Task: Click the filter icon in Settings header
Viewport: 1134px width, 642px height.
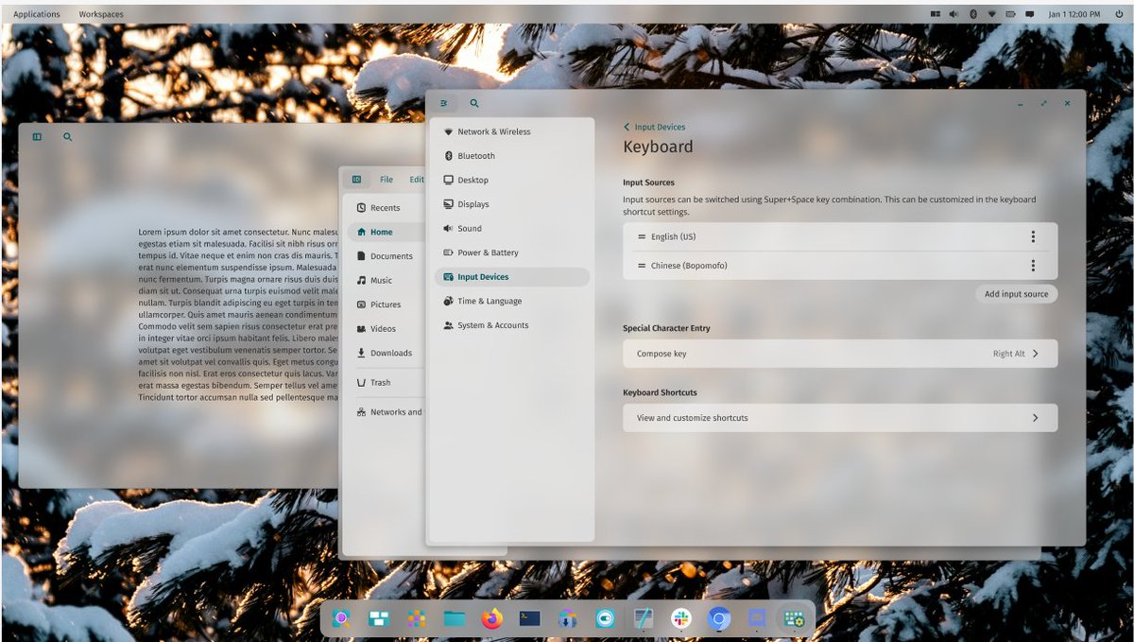Action: (x=444, y=103)
